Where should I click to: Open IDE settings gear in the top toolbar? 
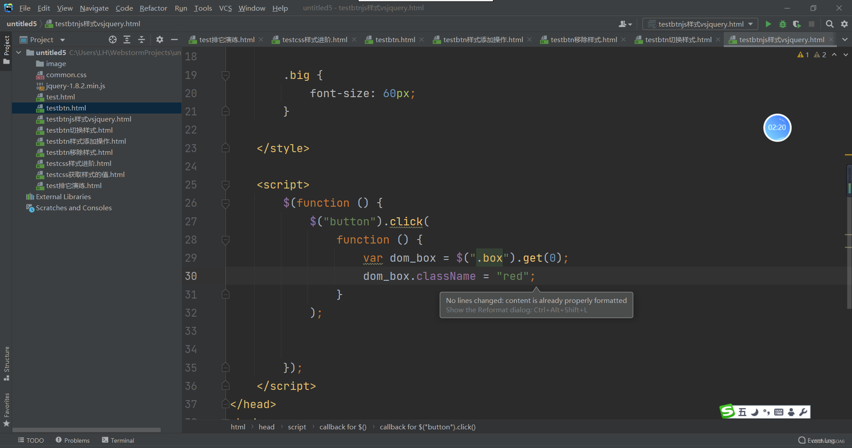coord(844,24)
